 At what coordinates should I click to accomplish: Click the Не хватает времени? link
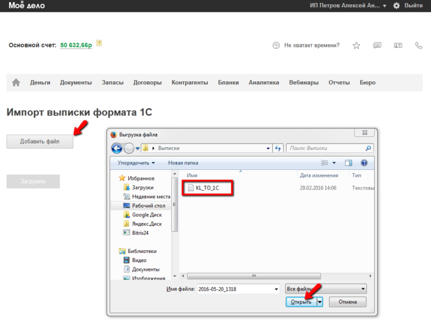[x=312, y=45]
